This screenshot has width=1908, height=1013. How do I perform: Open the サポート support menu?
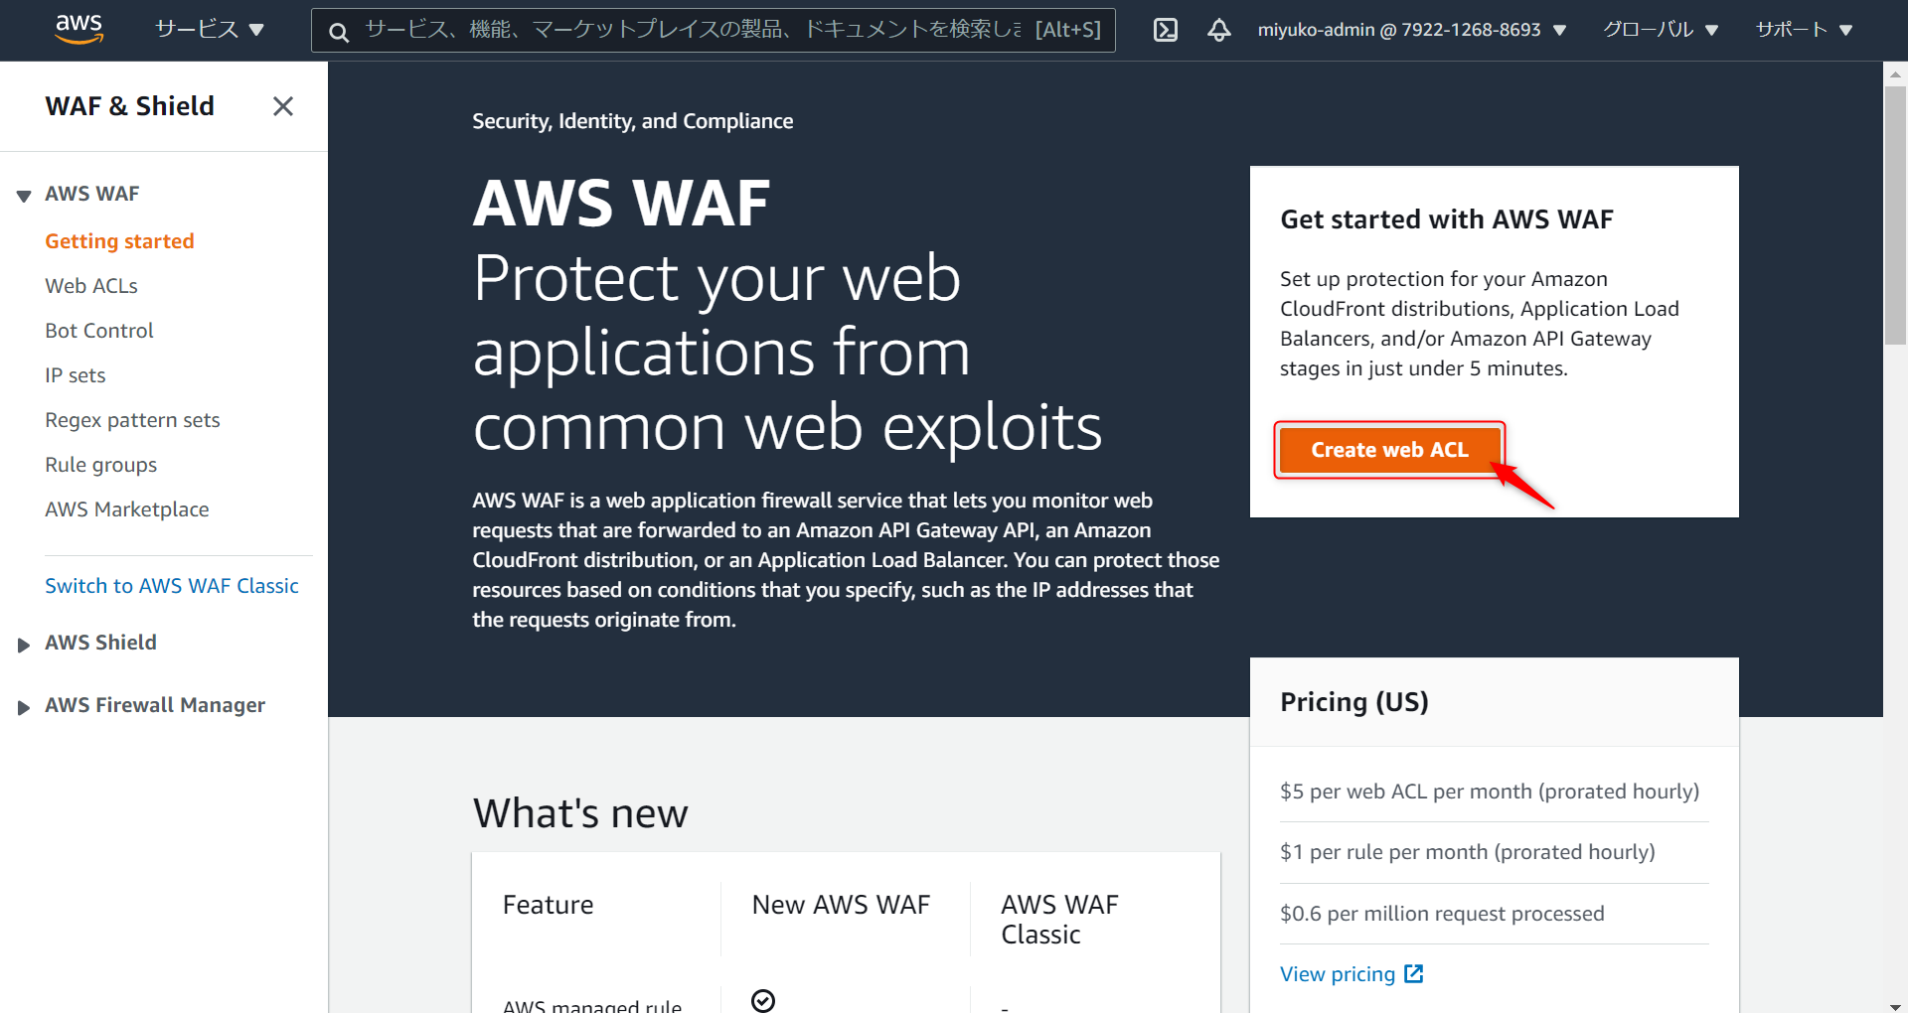[1803, 30]
